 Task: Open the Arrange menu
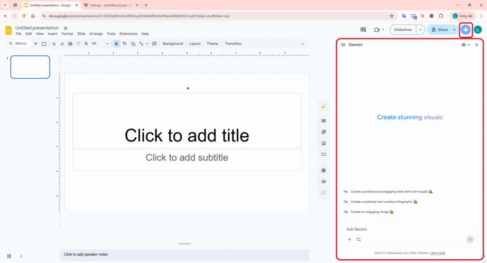point(96,34)
